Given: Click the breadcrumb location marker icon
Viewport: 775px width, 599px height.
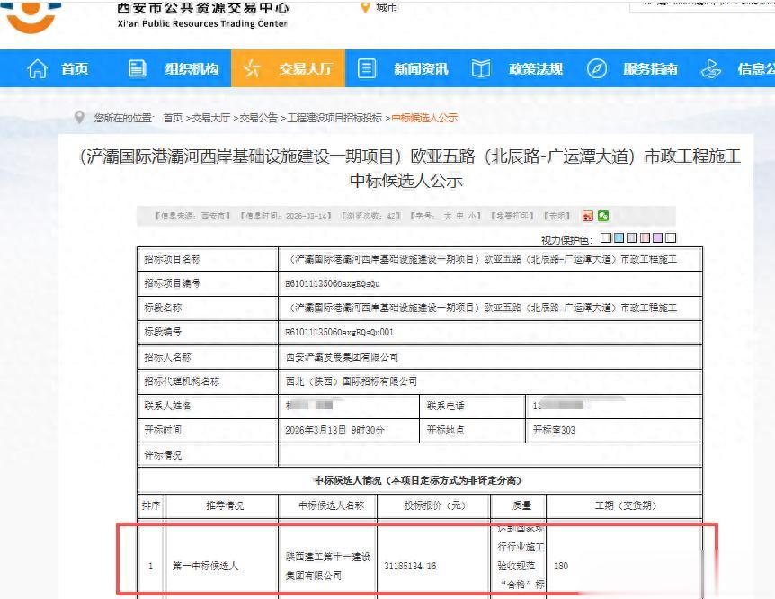Looking at the screenshot, I should coord(79,117).
